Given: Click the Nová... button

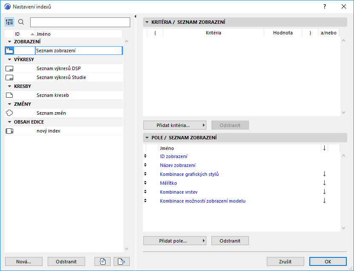Looking at the screenshot, I should (x=24, y=261).
